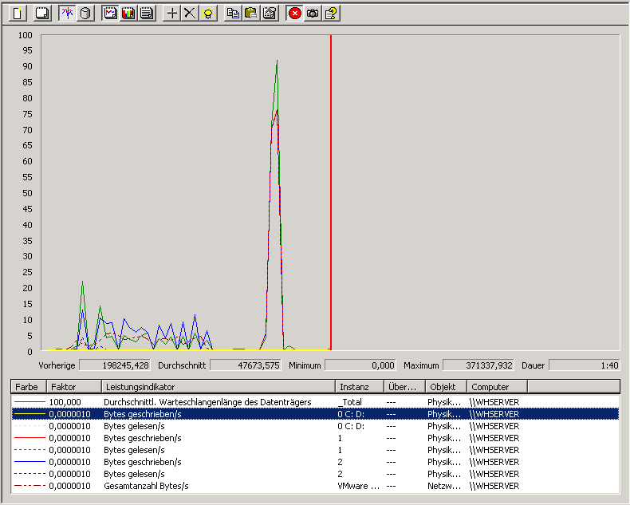Select View Current Activity icon
630x505 pixels.
click(x=67, y=14)
